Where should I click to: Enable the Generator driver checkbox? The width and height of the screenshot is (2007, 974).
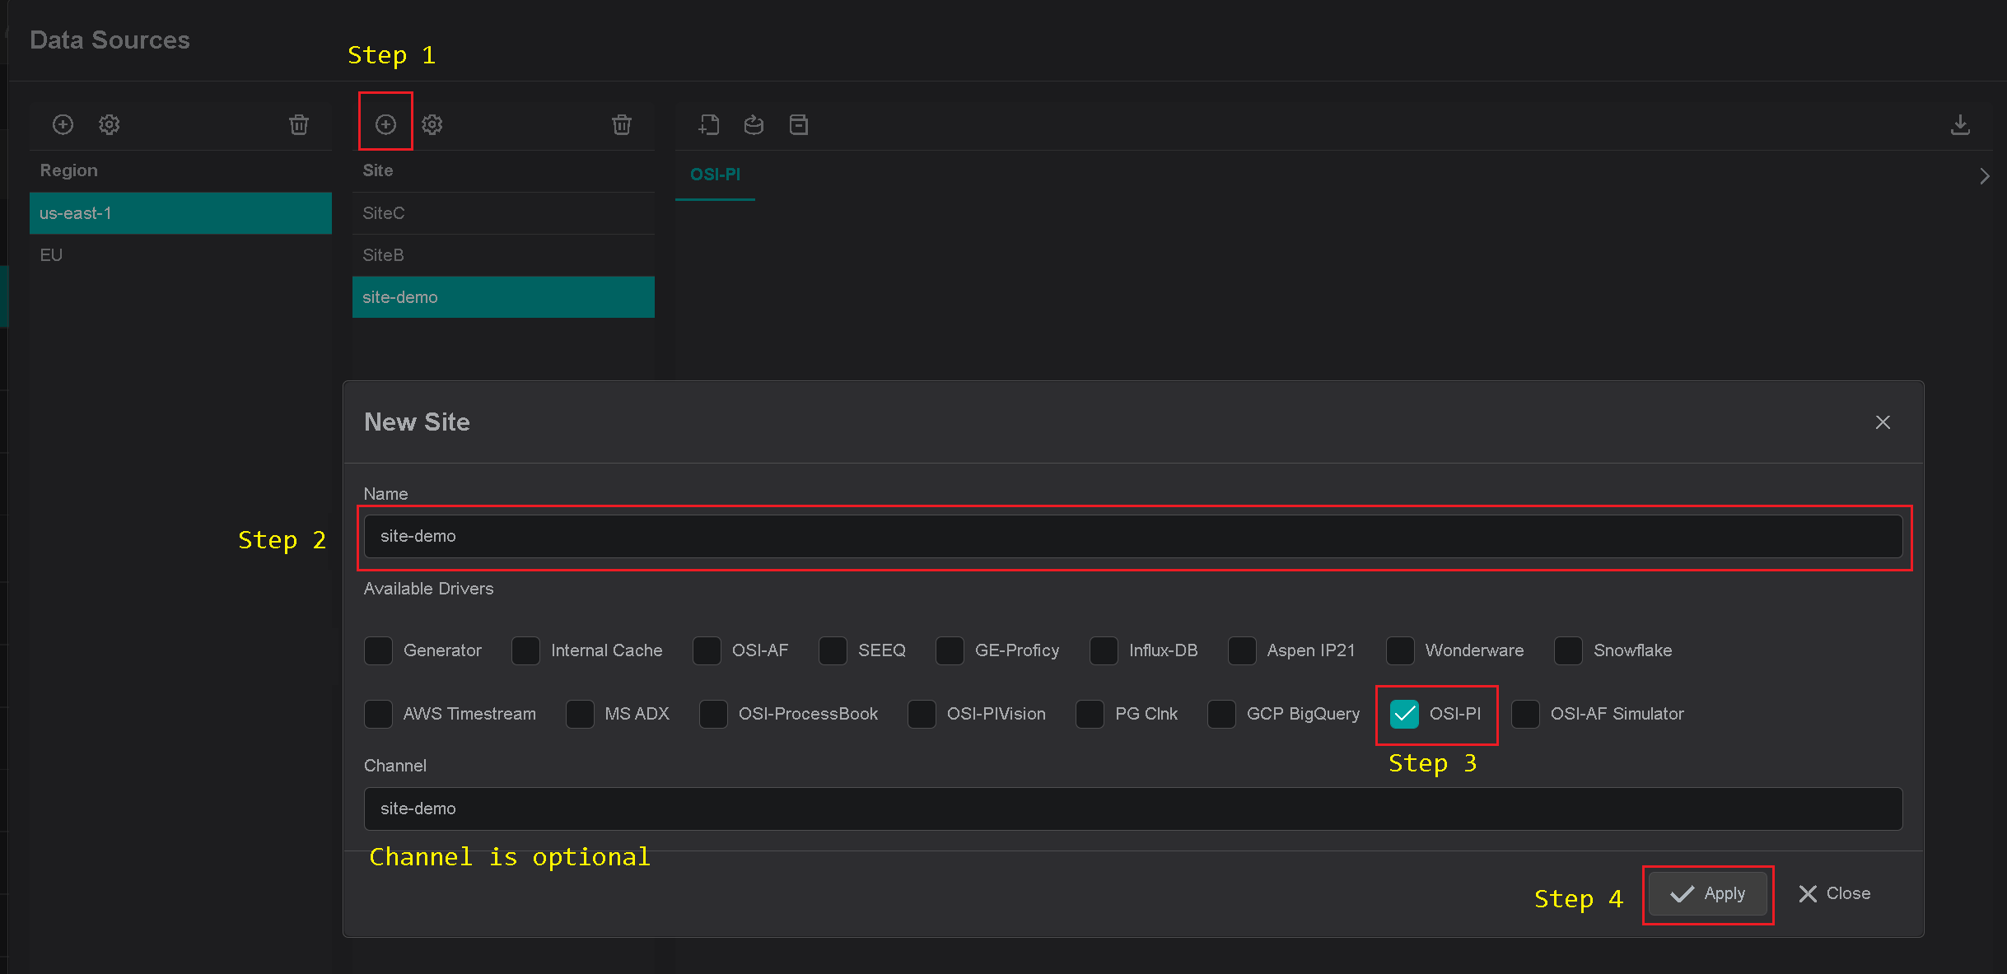tap(379, 650)
